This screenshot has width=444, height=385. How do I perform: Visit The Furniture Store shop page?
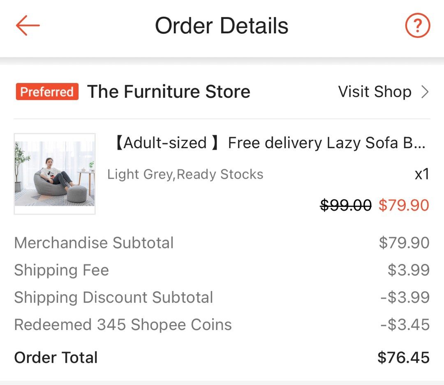point(375,92)
